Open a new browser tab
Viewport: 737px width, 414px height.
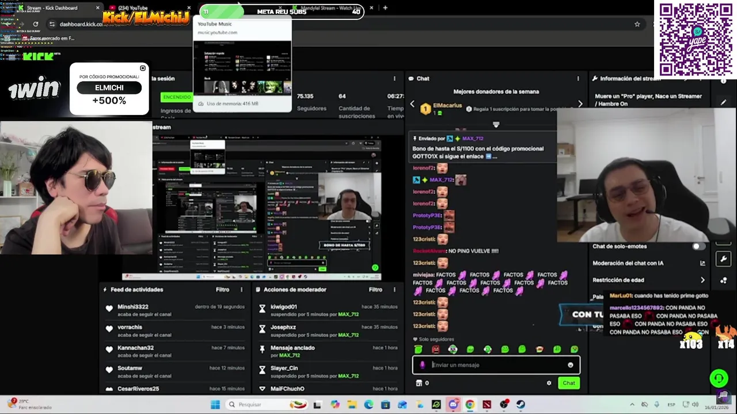[385, 8]
